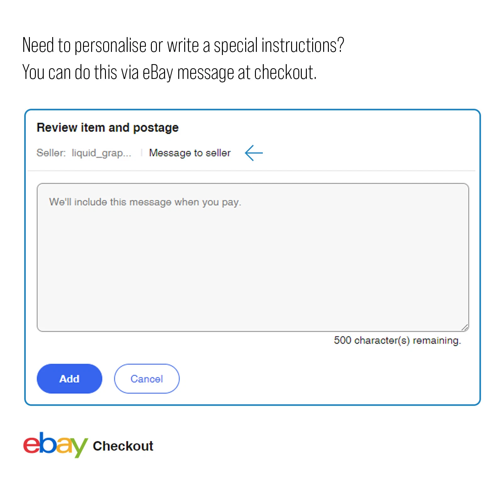Click the text area resize handle
Screen dimensions: 503x503
click(465, 328)
